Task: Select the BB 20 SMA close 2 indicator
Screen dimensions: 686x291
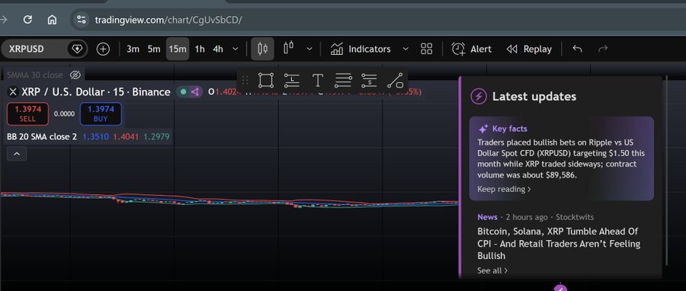Action: (x=42, y=137)
